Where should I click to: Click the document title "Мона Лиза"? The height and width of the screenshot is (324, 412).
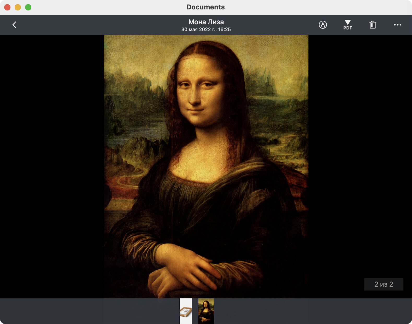(x=206, y=22)
